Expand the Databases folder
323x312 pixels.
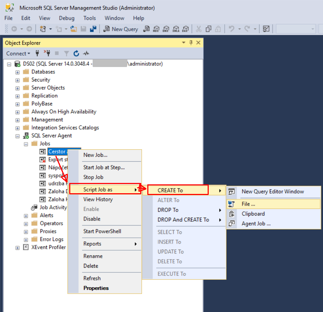(x=17, y=72)
